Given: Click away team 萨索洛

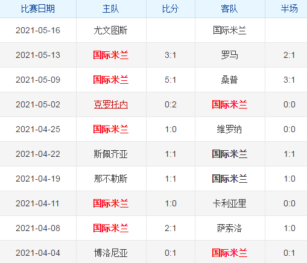Looking at the screenshot, I should click(229, 228).
